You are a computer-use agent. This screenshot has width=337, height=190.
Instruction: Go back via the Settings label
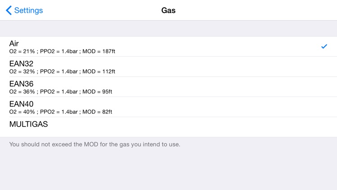28,10
